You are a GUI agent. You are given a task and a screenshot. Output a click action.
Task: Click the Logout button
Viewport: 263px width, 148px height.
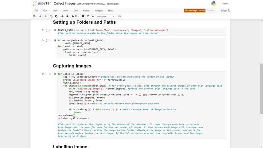[225, 4]
